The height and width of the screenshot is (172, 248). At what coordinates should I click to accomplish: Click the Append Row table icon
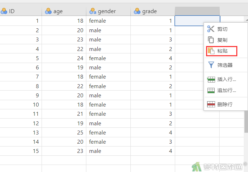[211, 90]
